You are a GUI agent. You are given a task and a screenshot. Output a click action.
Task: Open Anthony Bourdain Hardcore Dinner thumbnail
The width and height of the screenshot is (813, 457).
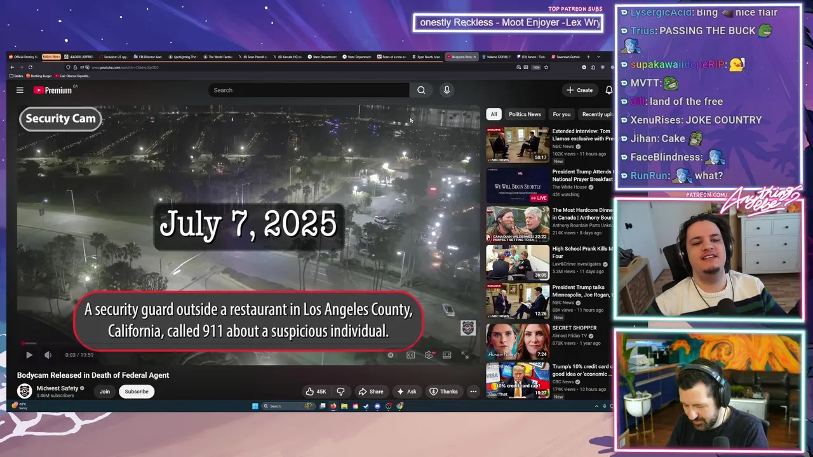pyautogui.click(x=518, y=224)
